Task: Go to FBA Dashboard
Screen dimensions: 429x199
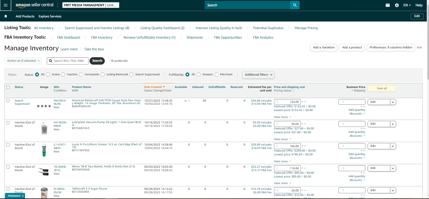Action: tap(68, 37)
